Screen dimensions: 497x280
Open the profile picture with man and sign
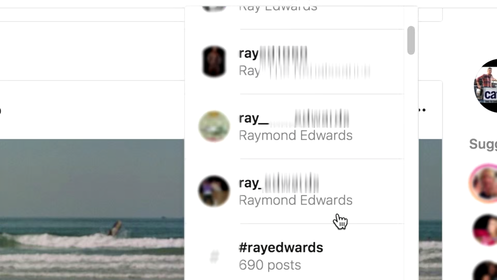click(x=486, y=86)
